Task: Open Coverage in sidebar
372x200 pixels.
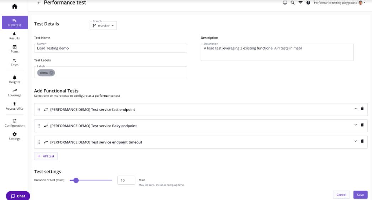Action: (x=15, y=93)
